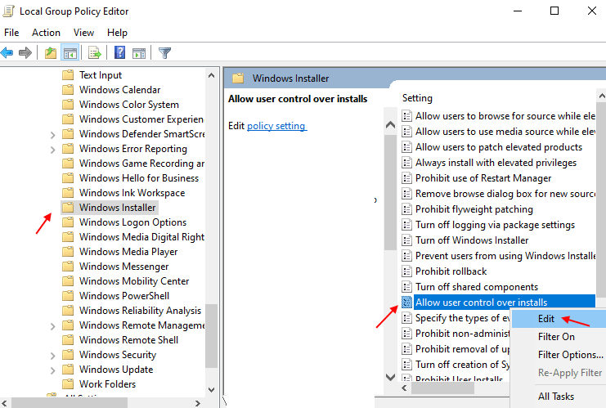This screenshot has height=408, width=606.
Task: Click the tree pane horizontal scroll right arrow
Action: click(x=198, y=403)
